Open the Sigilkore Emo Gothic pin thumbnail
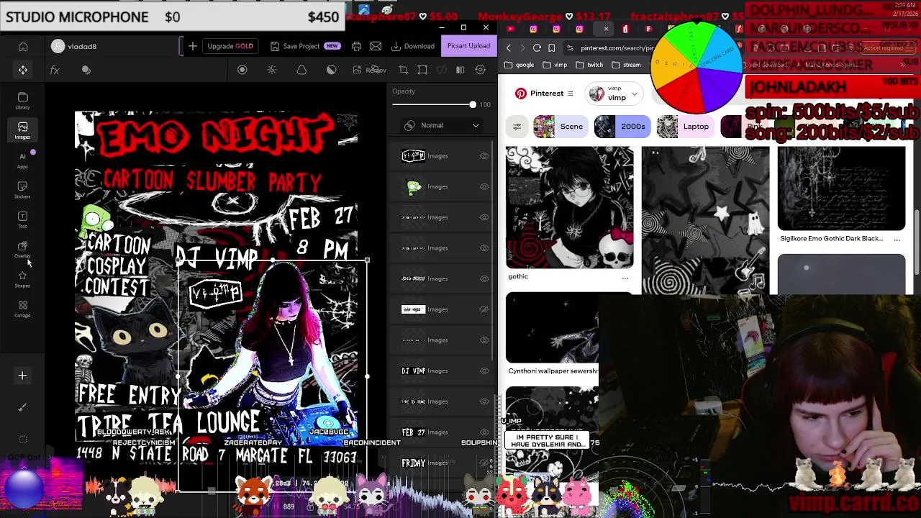 coord(841,188)
